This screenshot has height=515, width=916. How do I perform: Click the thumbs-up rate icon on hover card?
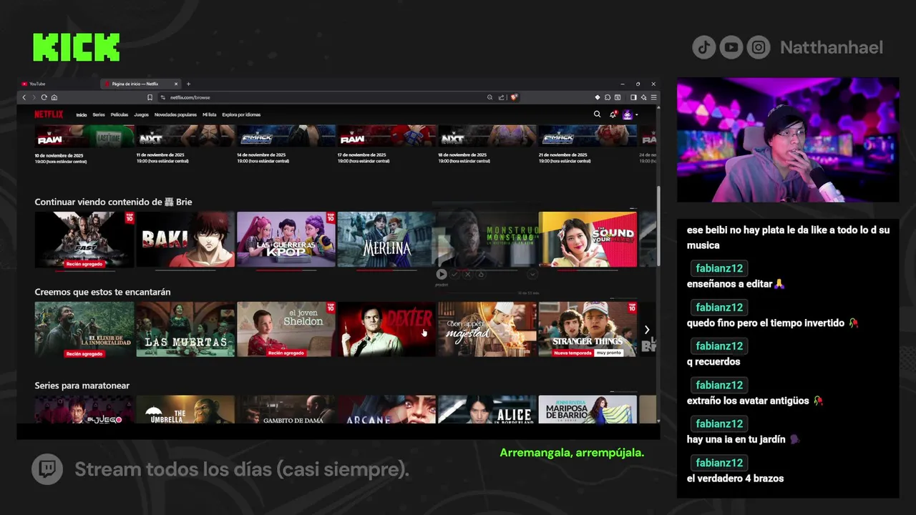(x=481, y=274)
